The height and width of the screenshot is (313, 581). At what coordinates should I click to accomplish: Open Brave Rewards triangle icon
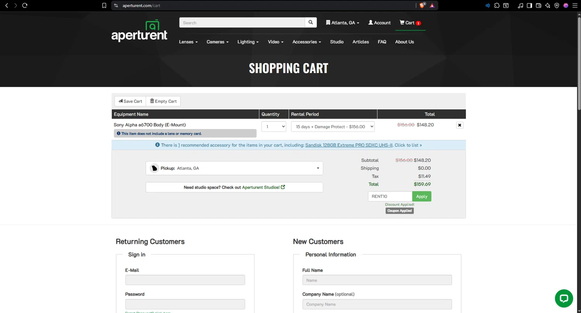(x=432, y=5)
